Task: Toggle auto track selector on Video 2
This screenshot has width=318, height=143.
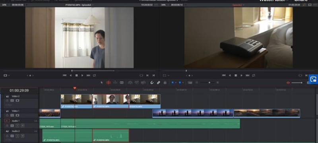Action: click(12, 100)
